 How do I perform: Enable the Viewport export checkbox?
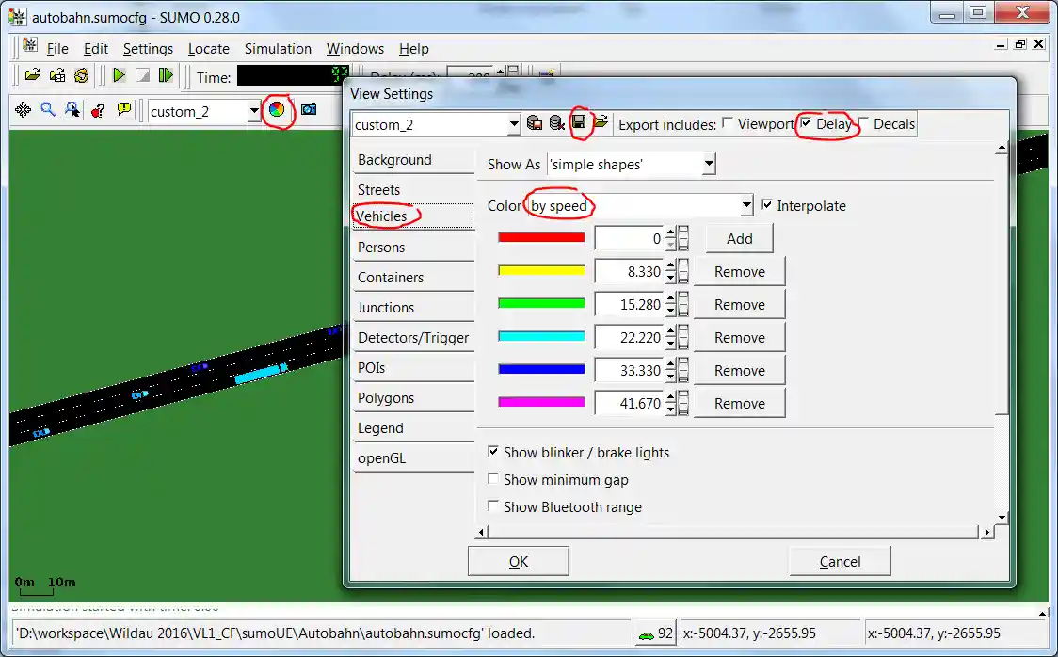729,123
